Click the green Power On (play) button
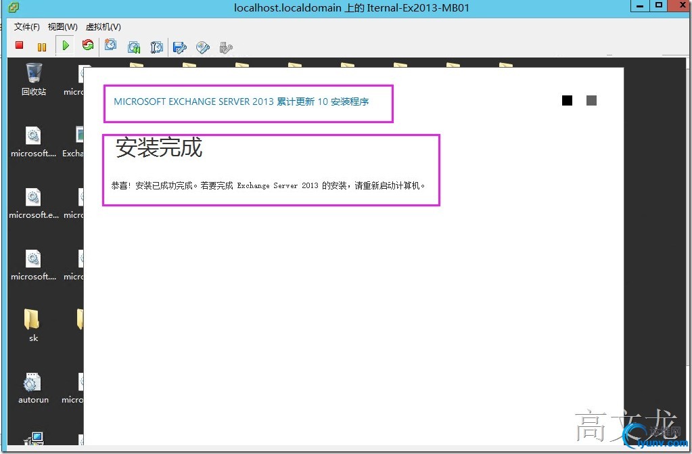The width and height of the screenshot is (692, 454). tap(66, 45)
